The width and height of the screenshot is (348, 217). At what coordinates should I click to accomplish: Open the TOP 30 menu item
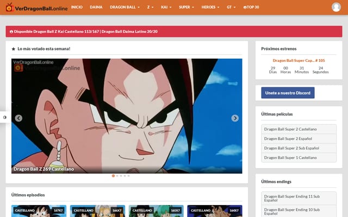[251, 7]
